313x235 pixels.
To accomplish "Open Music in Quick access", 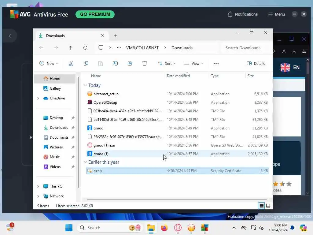I will (54, 157).
